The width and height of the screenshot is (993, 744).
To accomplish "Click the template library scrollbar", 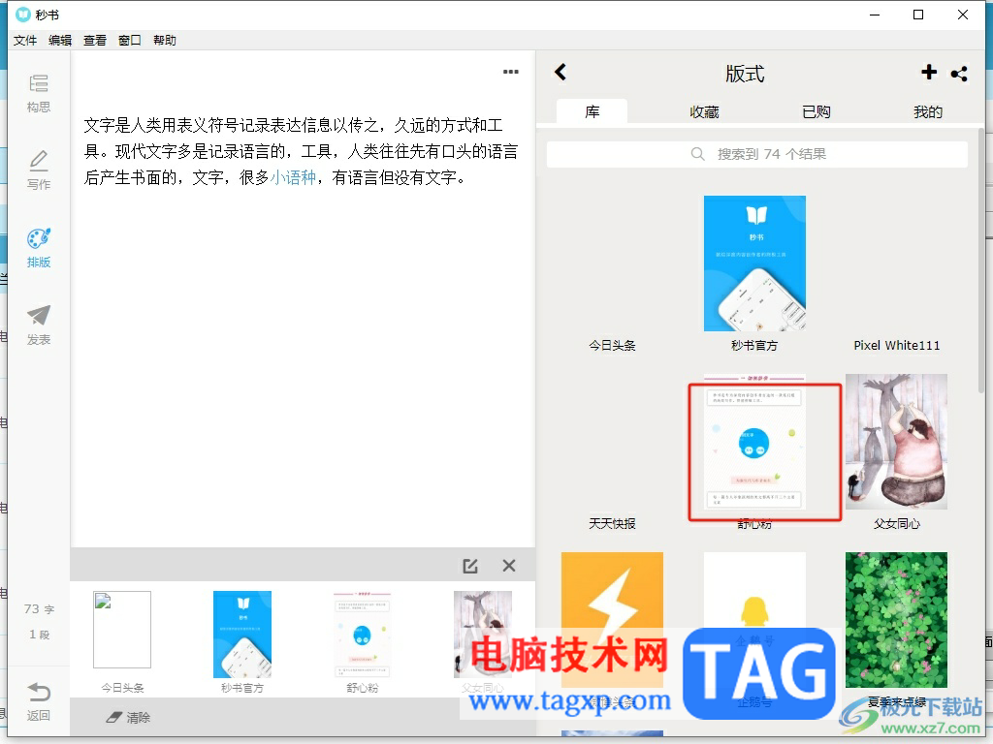I will click(x=981, y=261).
